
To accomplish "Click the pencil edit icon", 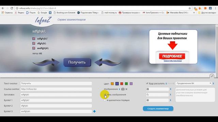I will (212, 76).
